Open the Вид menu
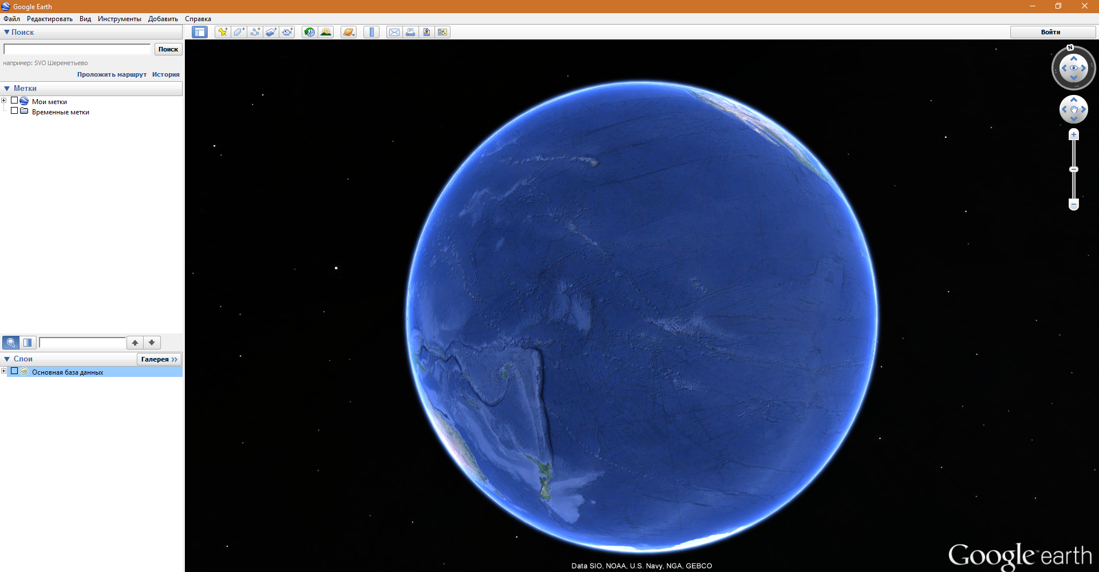The height and width of the screenshot is (572, 1099). [x=85, y=19]
